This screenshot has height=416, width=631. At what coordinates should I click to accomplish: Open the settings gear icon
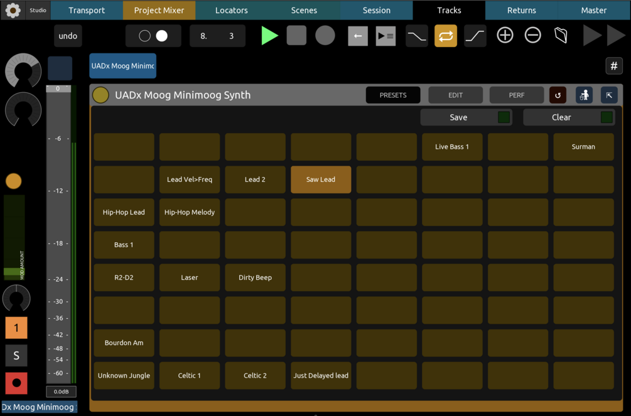click(x=13, y=10)
